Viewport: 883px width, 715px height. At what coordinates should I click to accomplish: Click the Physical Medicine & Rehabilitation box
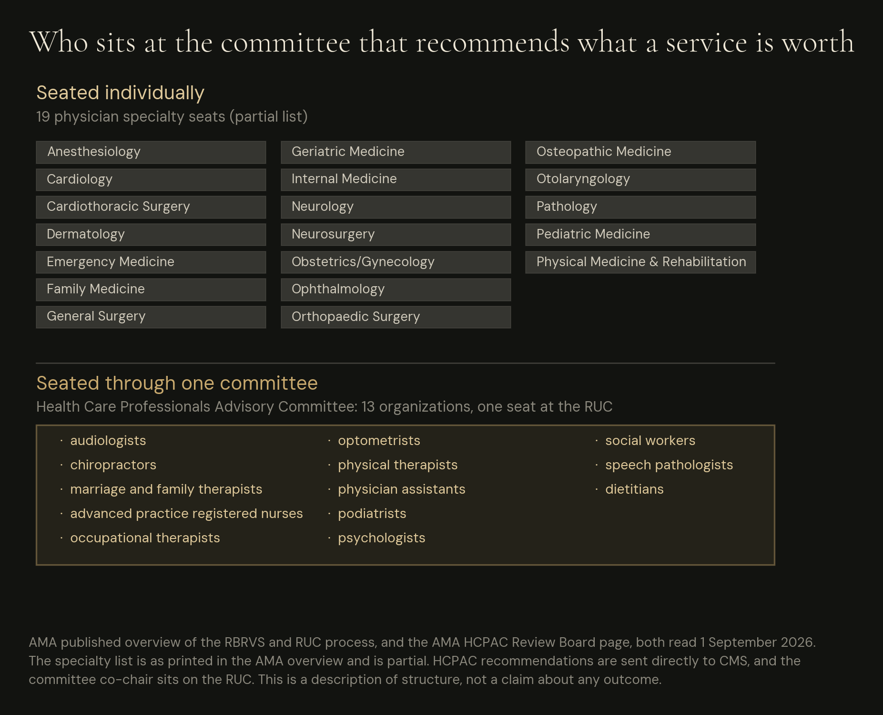pyautogui.click(x=640, y=262)
